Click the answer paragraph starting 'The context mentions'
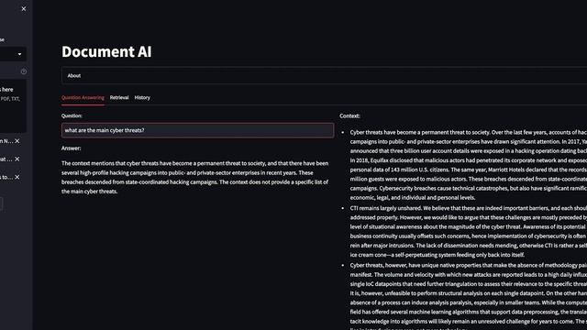The height and width of the screenshot is (330, 587). [x=195, y=177]
